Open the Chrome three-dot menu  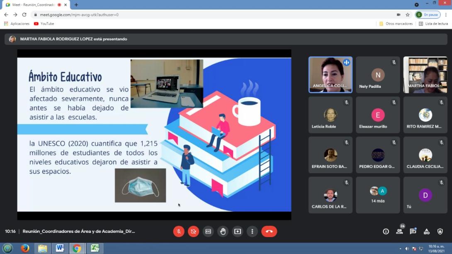[x=446, y=15]
